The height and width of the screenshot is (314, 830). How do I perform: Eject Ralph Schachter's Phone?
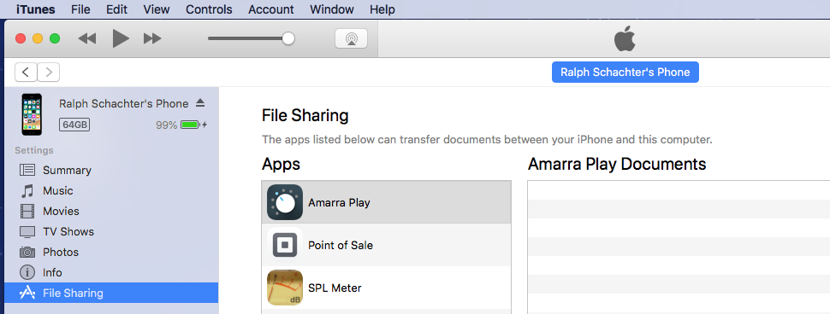pyautogui.click(x=200, y=102)
